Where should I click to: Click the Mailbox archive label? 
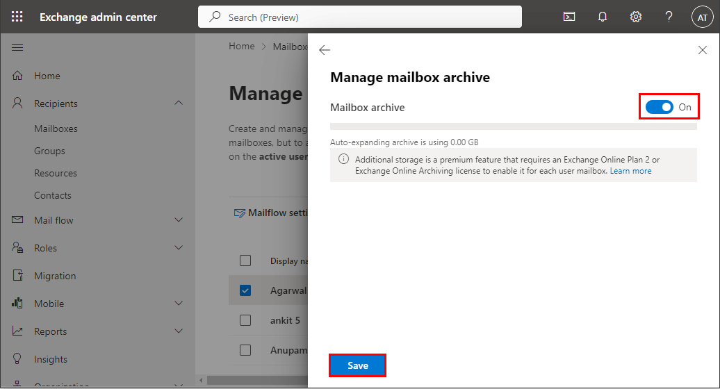click(368, 108)
